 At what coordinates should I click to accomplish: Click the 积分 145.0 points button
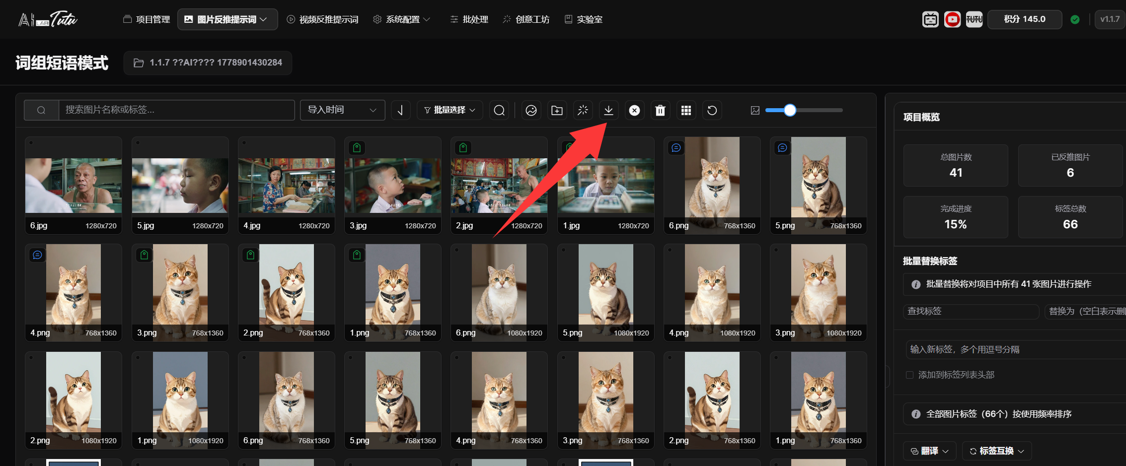pos(1025,19)
